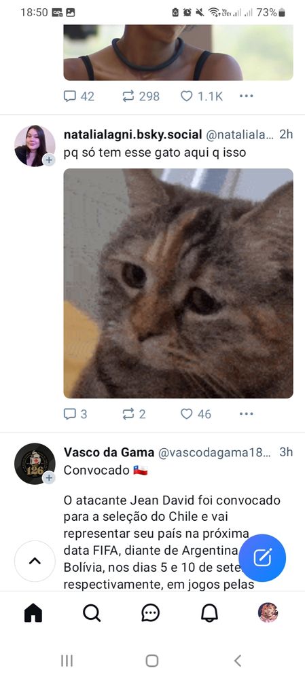Open more options on the top post
This screenshot has height=679, width=305.
tap(246, 96)
